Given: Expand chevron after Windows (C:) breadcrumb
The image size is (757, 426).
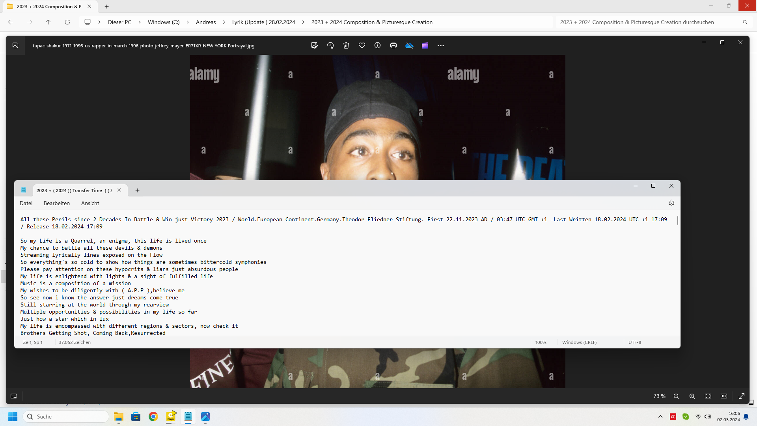Looking at the screenshot, I should 188,22.
